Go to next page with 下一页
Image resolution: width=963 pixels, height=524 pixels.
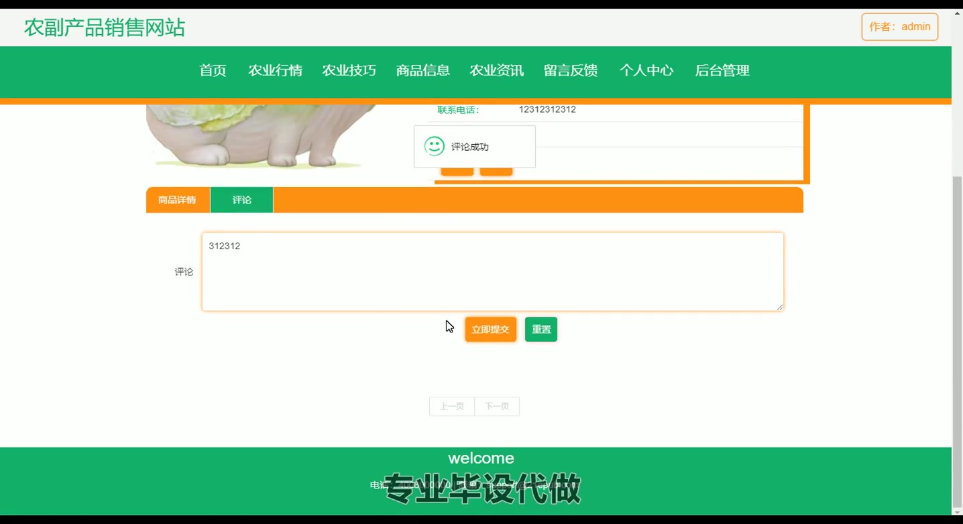pyautogui.click(x=497, y=406)
